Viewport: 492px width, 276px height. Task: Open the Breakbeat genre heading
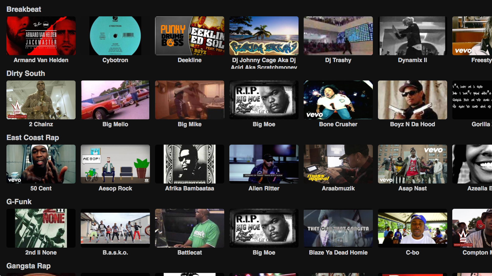[x=24, y=9]
